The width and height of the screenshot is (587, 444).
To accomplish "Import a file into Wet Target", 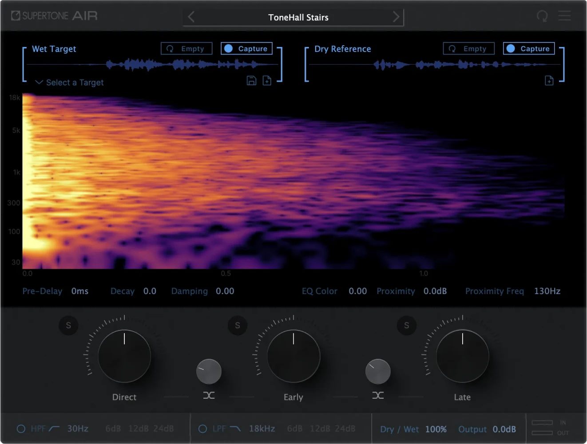I will click(267, 80).
